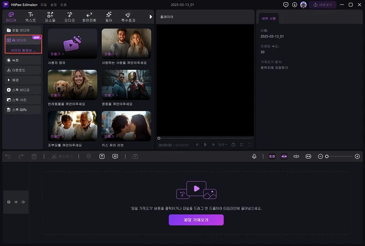Click the microphone voice-over icon in timeline toolbar
This screenshot has height=246, width=365.
click(x=254, y=156)
